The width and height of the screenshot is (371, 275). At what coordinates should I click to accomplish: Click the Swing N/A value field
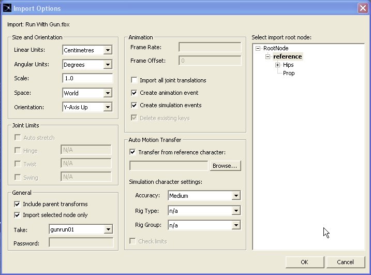tap(86, 177)
